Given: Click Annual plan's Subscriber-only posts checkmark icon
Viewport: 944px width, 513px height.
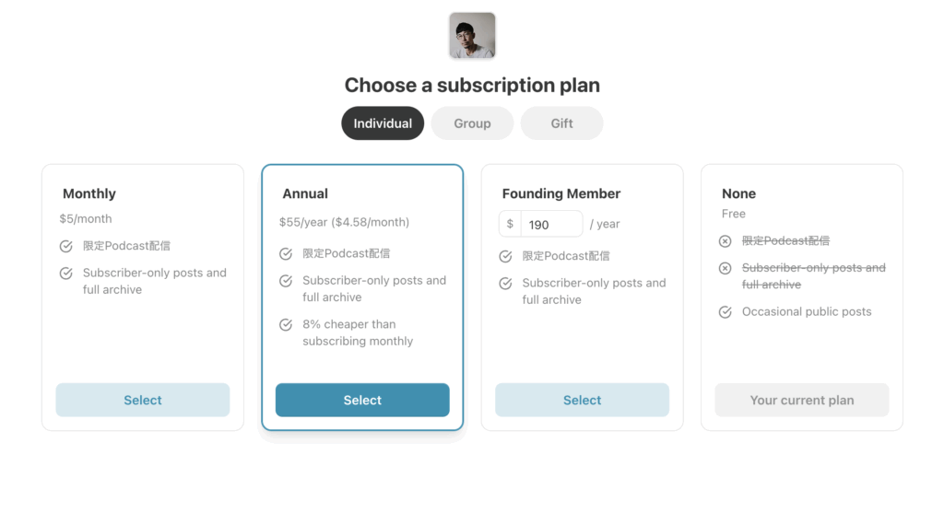Looking at the screenshot, I should pos(286,281).
